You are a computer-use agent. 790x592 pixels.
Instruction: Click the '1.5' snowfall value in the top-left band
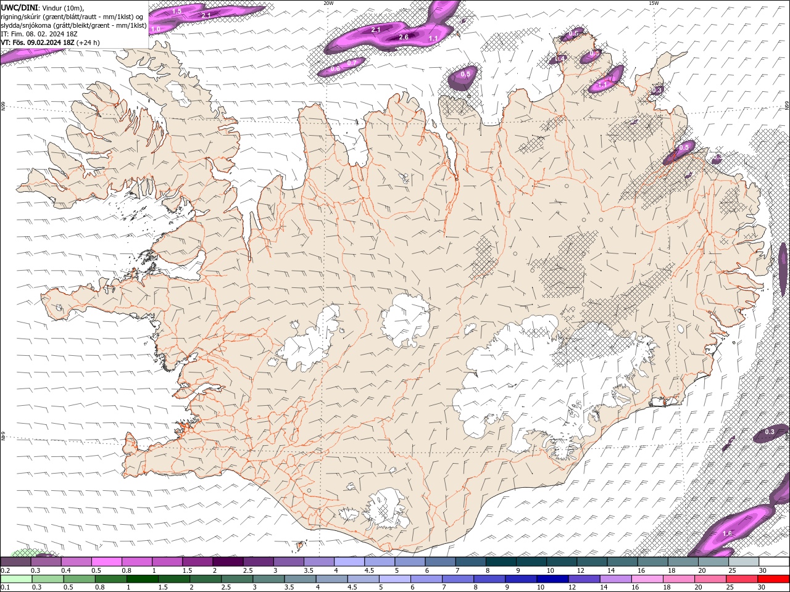(177, 11)
